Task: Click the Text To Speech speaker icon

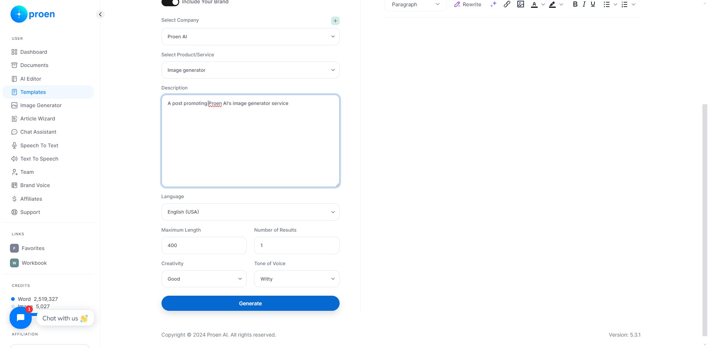Action: coord(14,159)
